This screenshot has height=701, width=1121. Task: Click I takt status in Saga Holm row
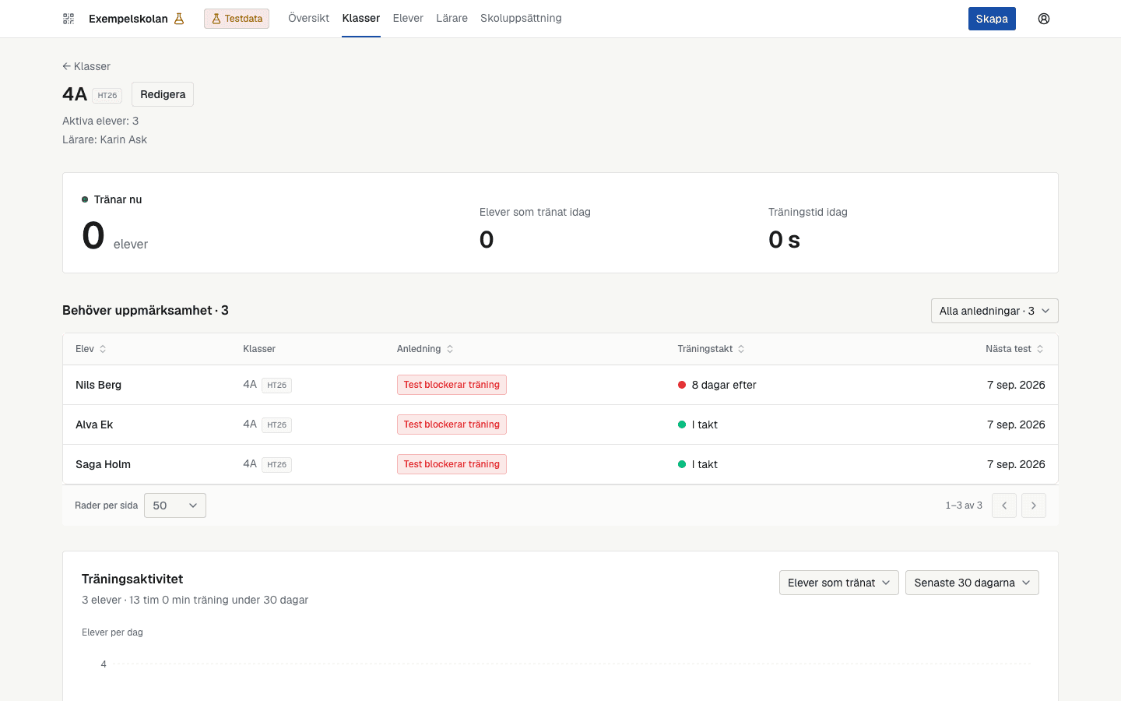(x=698, y=464)
